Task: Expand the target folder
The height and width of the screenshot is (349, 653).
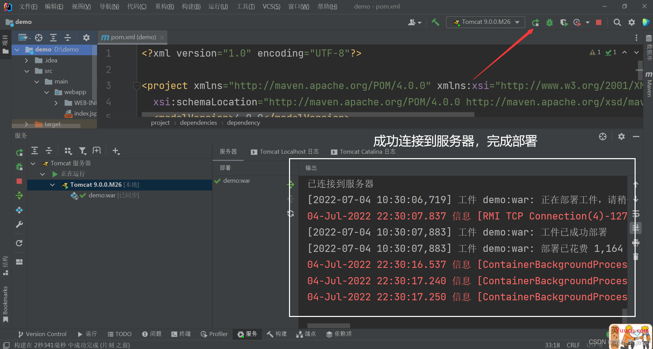Action: tap(27, 124)
